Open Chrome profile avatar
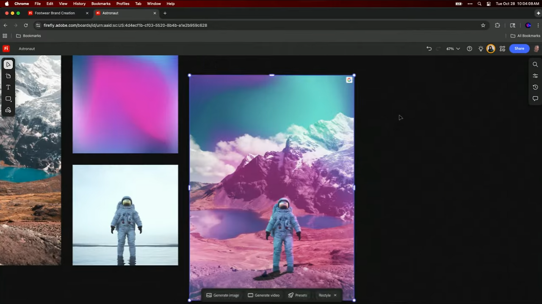 [528, 25]
